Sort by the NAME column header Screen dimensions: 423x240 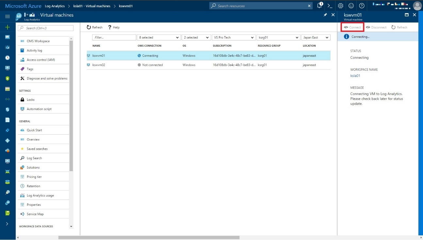tap(96, 46)
